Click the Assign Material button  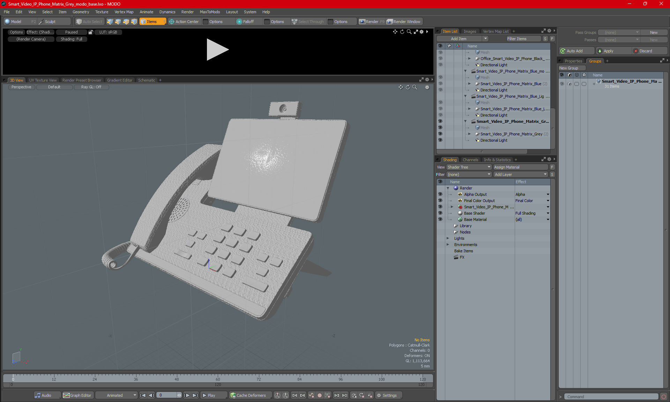click(x=521, y=167)
